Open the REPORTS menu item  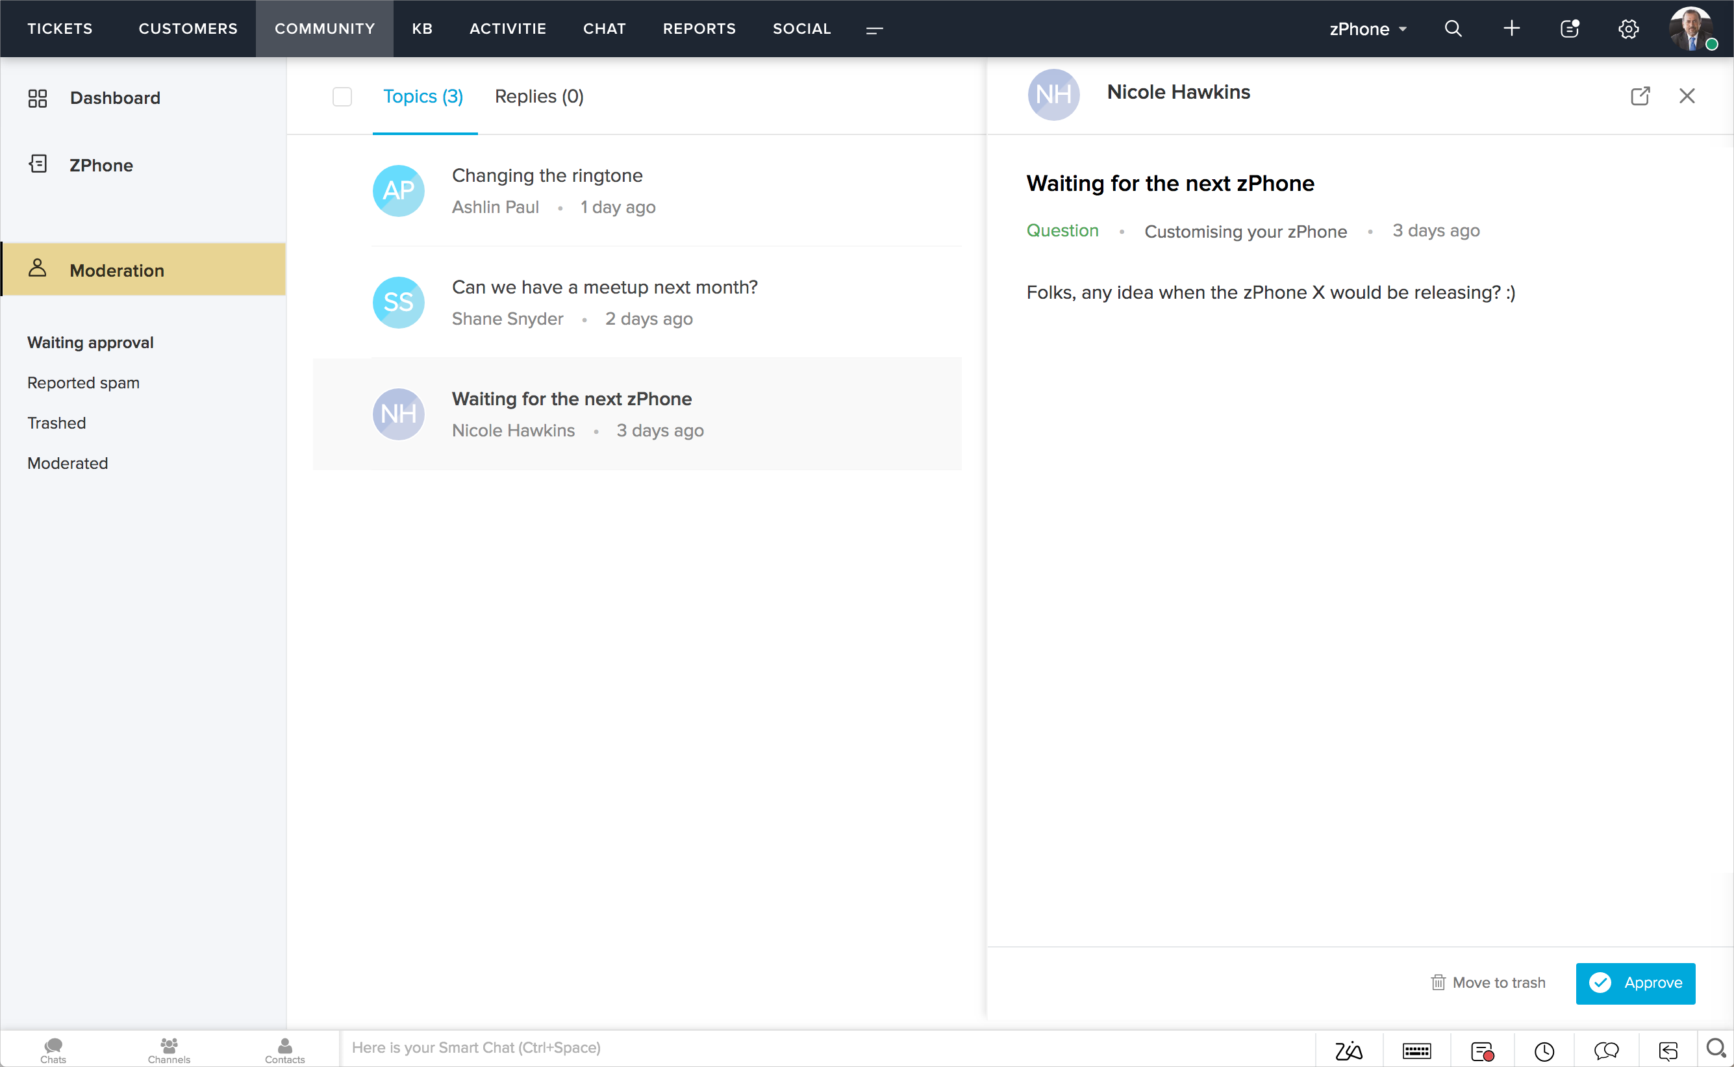(699, 29)
